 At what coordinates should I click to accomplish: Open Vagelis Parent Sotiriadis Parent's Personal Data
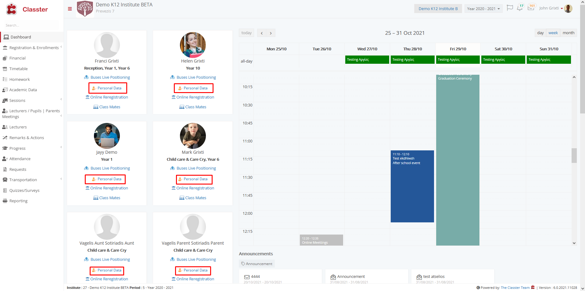pos(193,270)
